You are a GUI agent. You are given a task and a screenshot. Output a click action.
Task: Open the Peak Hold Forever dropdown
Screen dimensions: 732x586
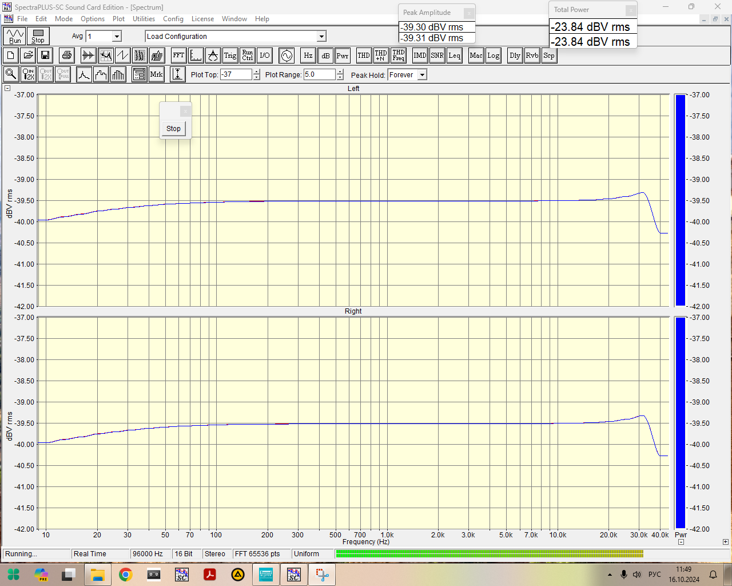point(422,75)
